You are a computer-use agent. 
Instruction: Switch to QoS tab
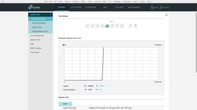[x=105, y=7]
